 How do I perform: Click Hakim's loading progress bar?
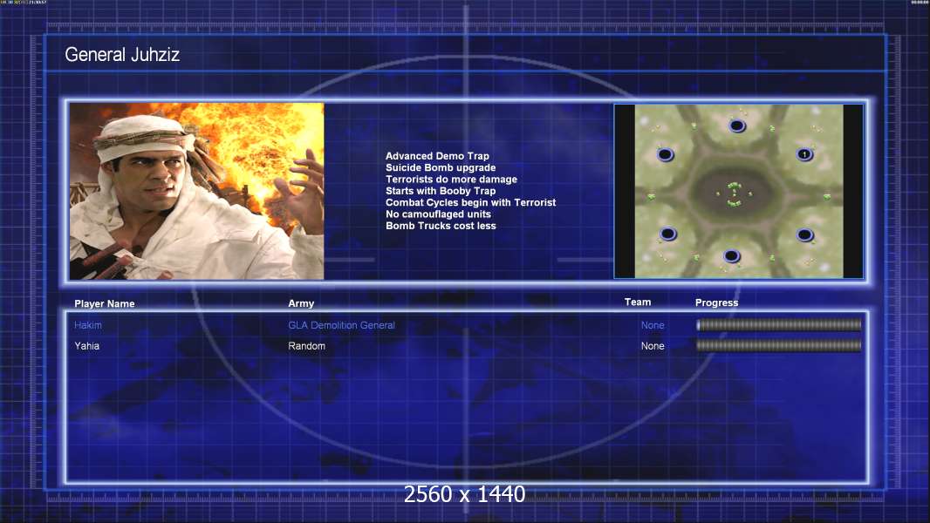tap(778, 325)
